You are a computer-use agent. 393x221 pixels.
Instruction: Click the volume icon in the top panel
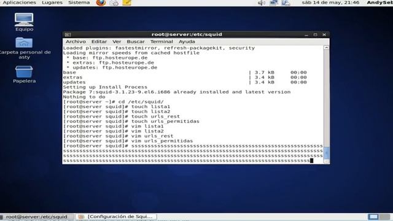(262, 2)
